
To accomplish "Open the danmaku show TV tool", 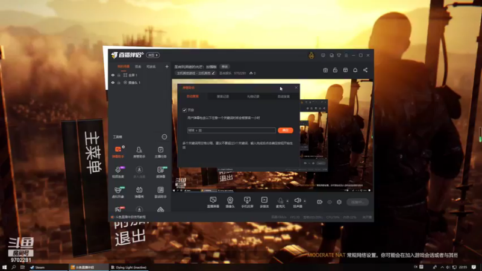I will (x=139, y=192).
